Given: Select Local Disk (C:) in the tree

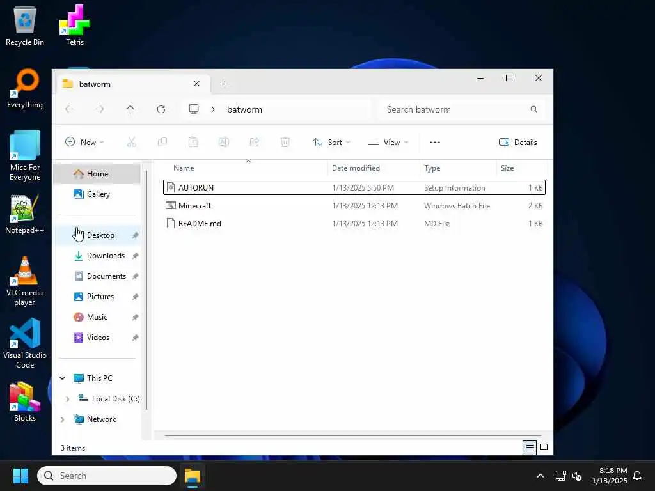Looking at the screenshot, I should click(109, 399).
